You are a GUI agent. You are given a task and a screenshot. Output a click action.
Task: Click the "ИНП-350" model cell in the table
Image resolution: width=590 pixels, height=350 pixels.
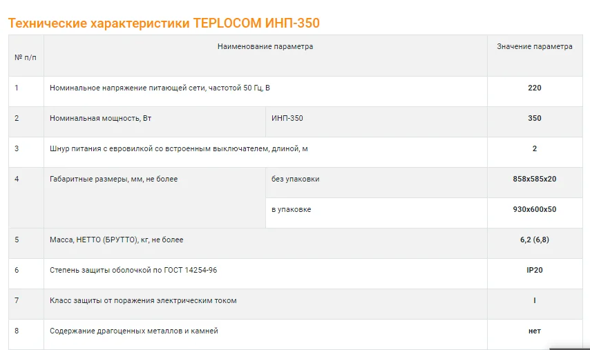(287, 118)
